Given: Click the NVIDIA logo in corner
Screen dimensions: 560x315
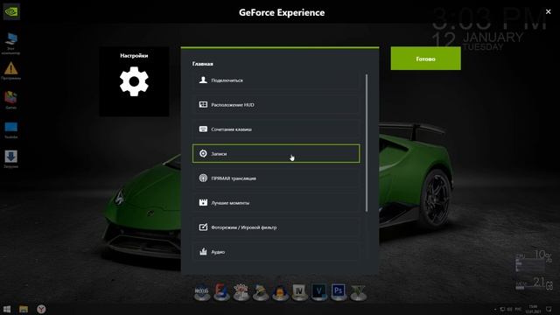Looking at the screenshot, I should (x=11, y=11).
